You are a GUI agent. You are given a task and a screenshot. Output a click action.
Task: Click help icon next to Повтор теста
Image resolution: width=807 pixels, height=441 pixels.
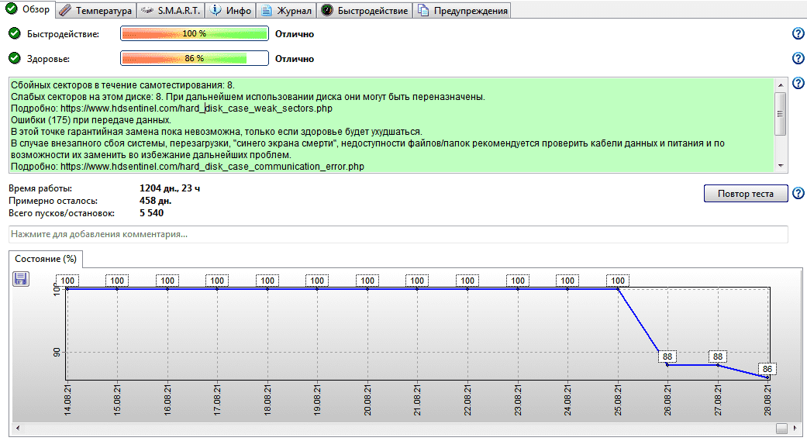coord(798,193)
